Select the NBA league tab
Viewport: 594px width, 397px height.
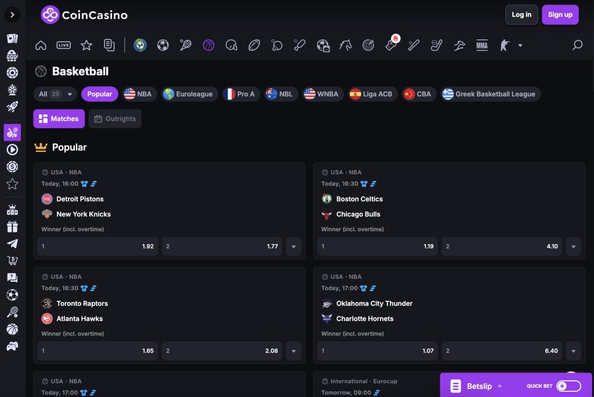click(x=139, y=93)
